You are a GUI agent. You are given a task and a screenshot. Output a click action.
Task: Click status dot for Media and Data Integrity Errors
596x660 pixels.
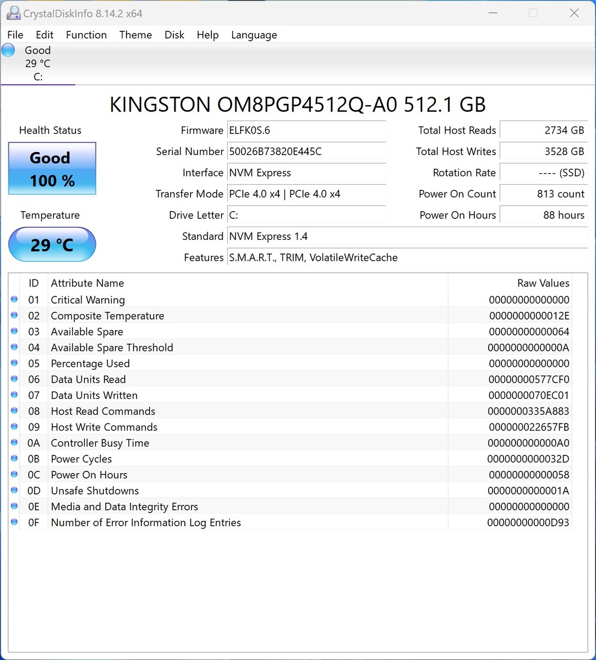14,507
